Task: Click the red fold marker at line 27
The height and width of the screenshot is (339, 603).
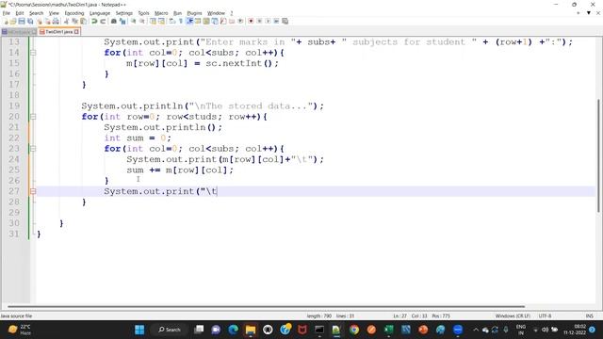Action: pos(33,191)
